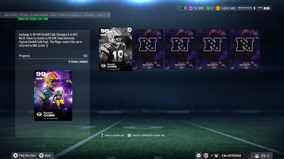284x159 pixels.
Task: View the 99 OVR Randall Cobb reward card
Action: 53,96
